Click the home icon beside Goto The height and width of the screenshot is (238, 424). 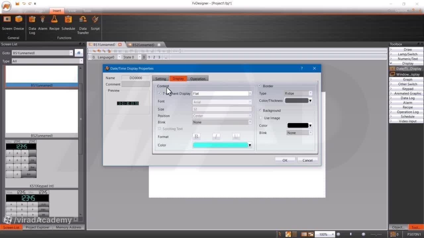pyautogui.click(x=79, y=53)
